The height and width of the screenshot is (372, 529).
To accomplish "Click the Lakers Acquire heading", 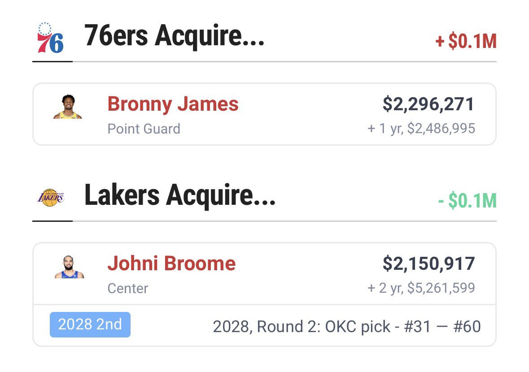I will pyautogui.click(x=180, y=195).
